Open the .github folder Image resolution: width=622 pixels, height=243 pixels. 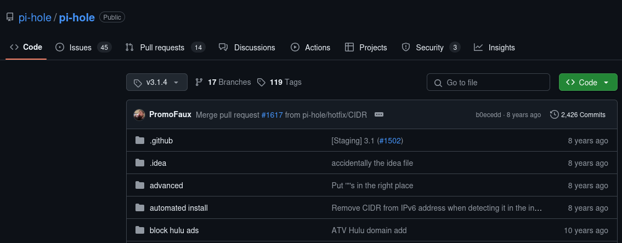coord(161,141)
